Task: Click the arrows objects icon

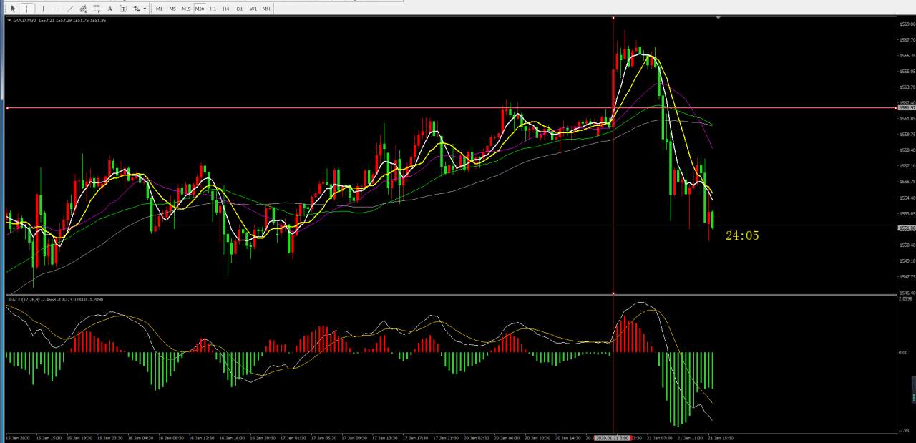Action: click(136, 9)
